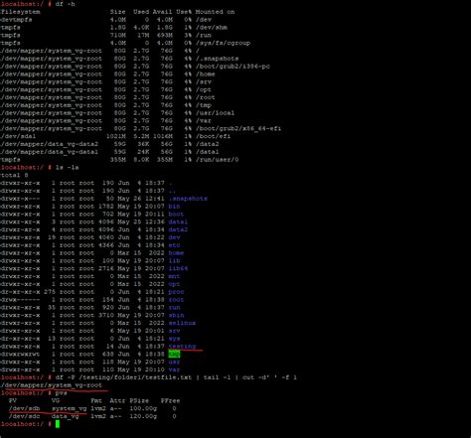This screenshot has width=471, height=438.
Task: Click the "lib" directory name
Action: 174,261
